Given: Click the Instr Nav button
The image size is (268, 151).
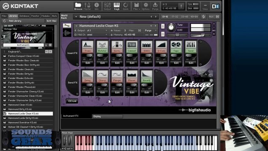Looking at the screenshot, I should click(x=51, y=21).
